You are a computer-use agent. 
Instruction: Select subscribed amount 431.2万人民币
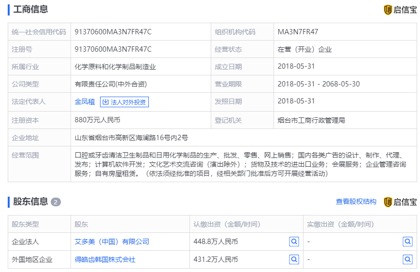point(216,259)
